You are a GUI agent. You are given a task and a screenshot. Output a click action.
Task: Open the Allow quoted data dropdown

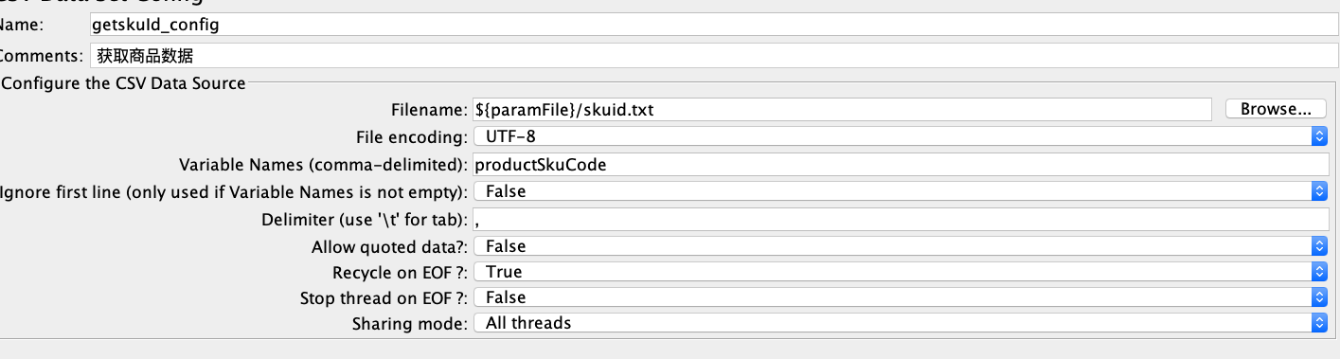click(900, 246)
